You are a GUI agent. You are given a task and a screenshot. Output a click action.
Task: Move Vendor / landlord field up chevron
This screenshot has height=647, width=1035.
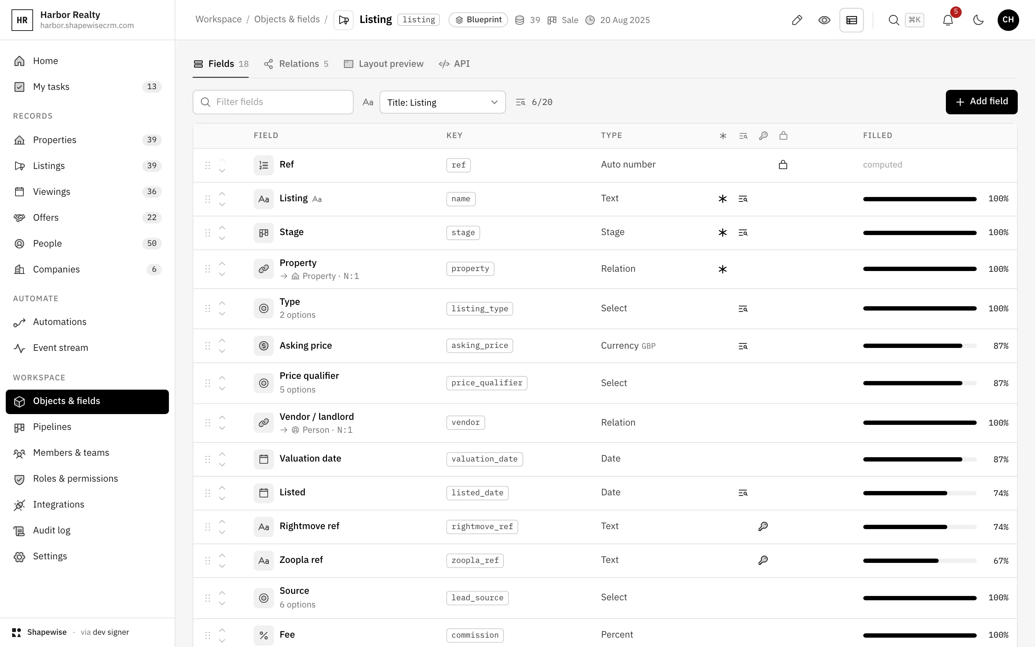(222, 417)
